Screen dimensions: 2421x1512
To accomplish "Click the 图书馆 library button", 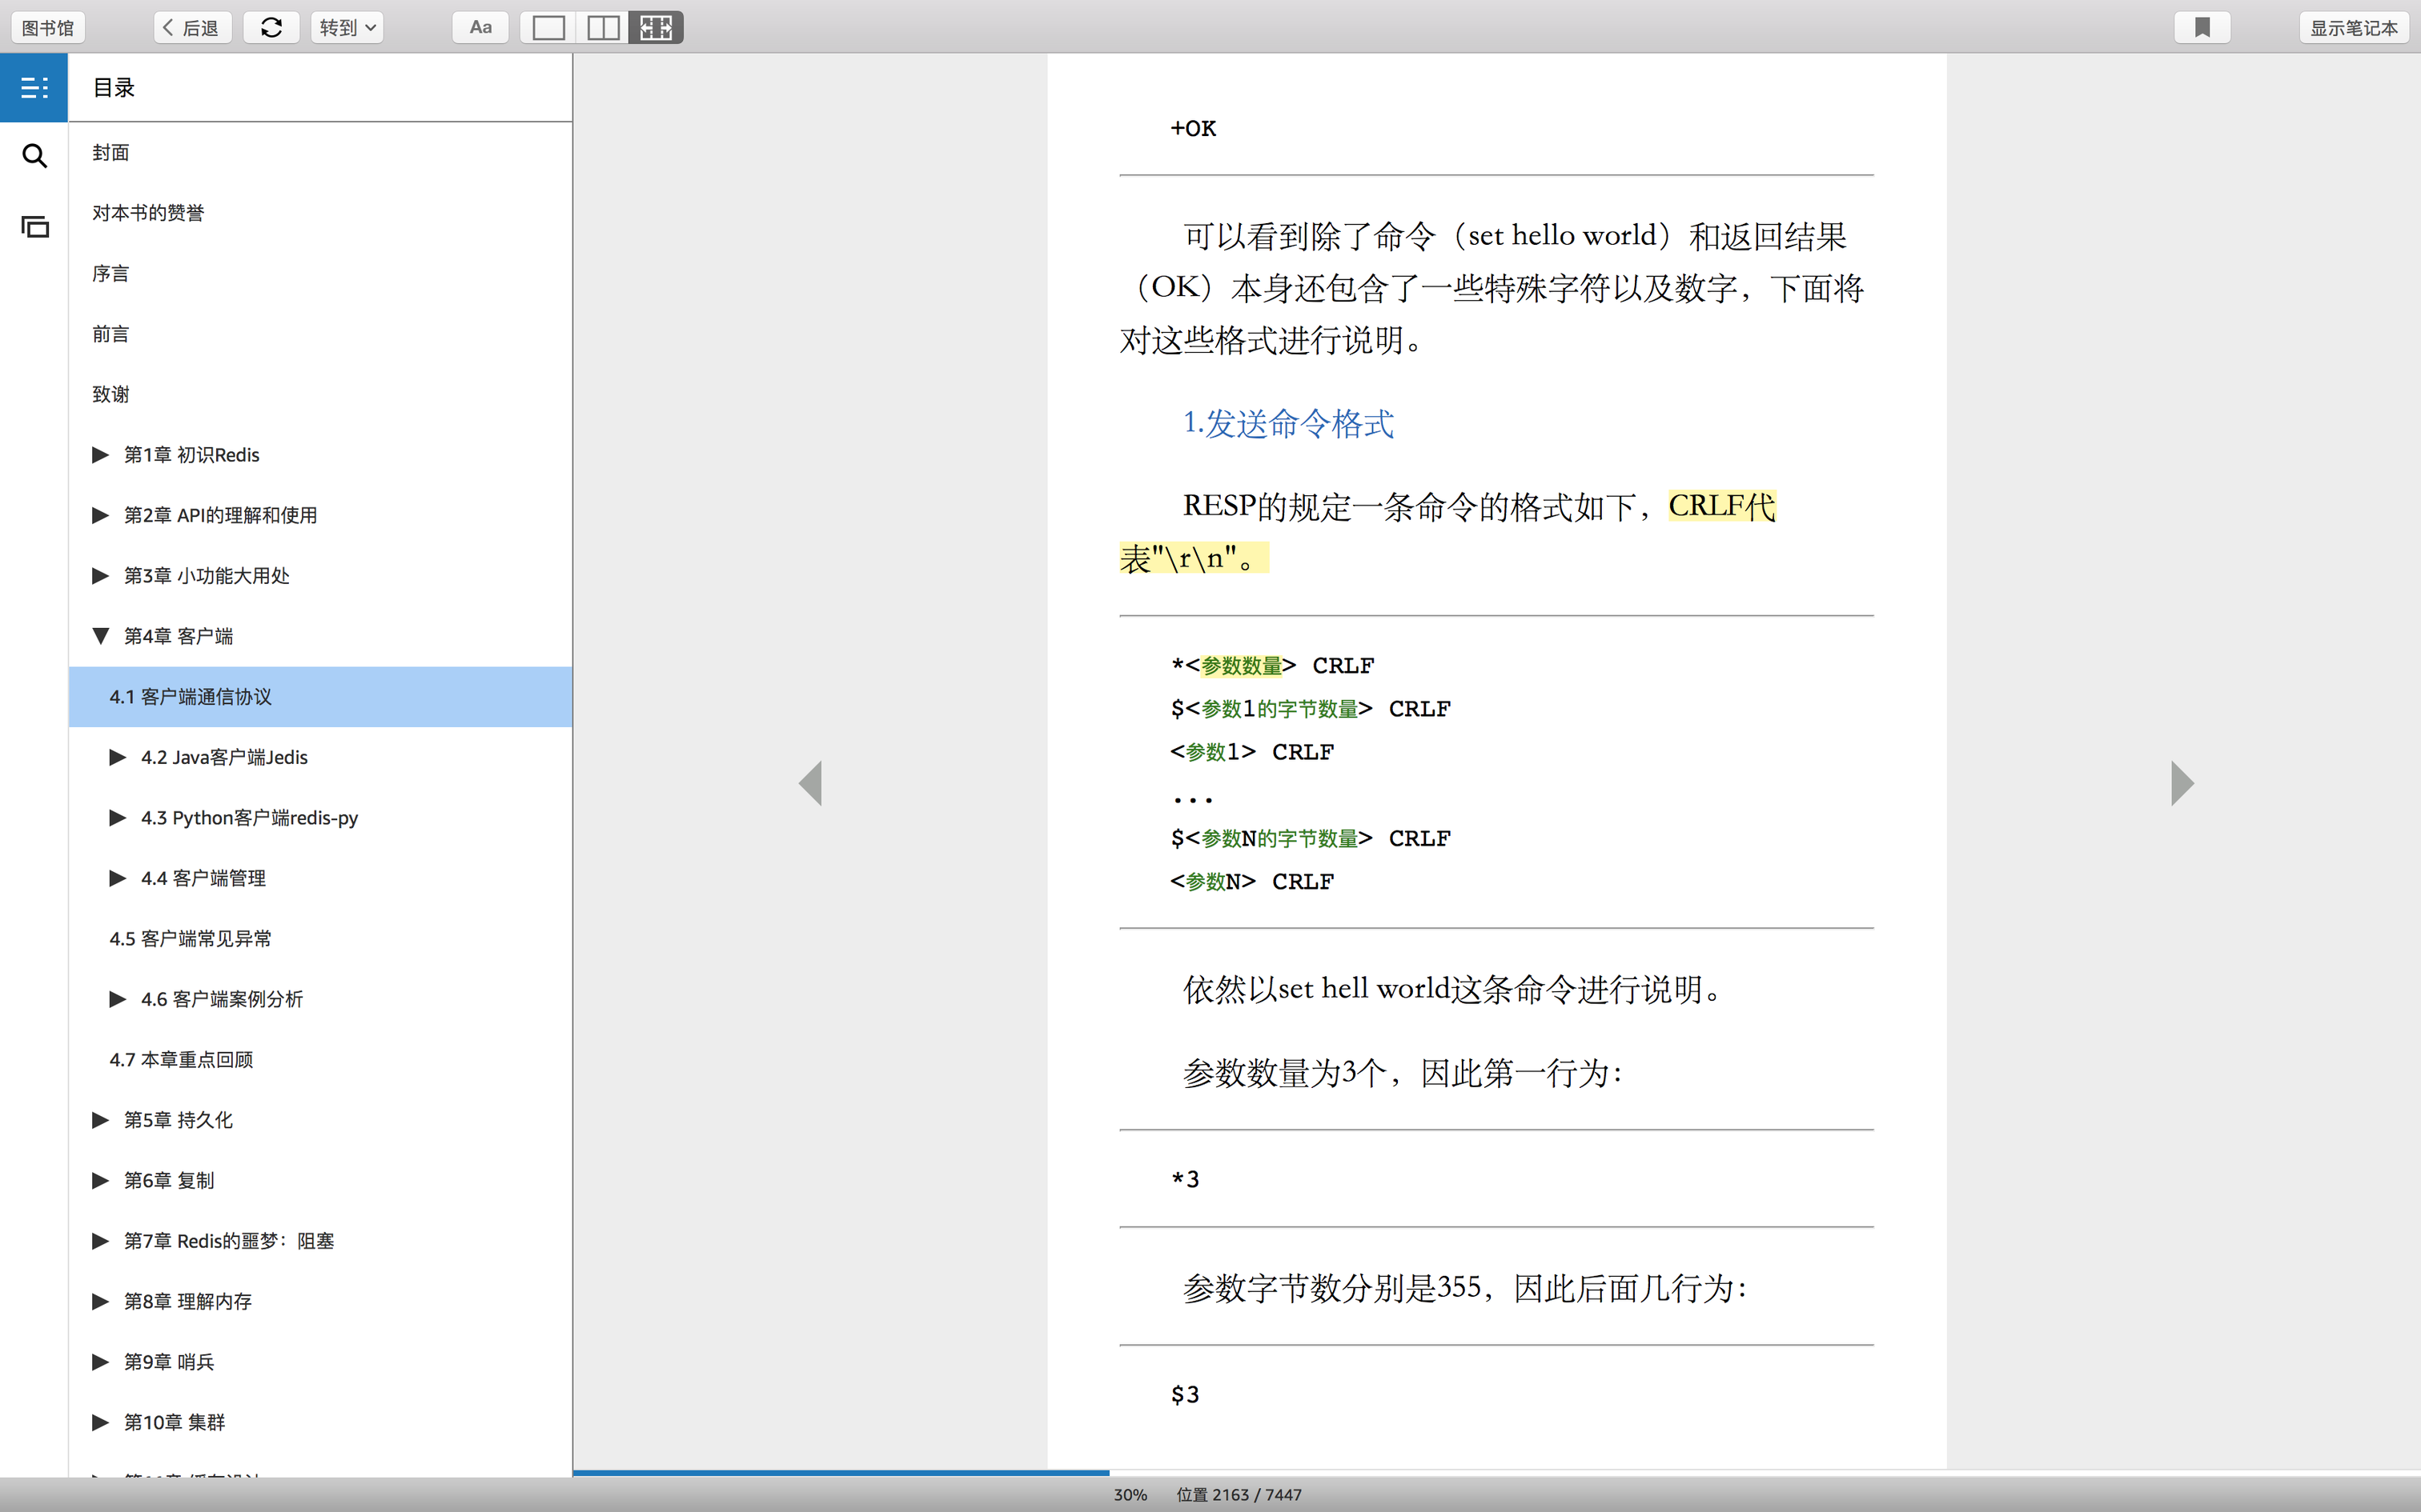I will pyautogui.click(x=48, y=28).
